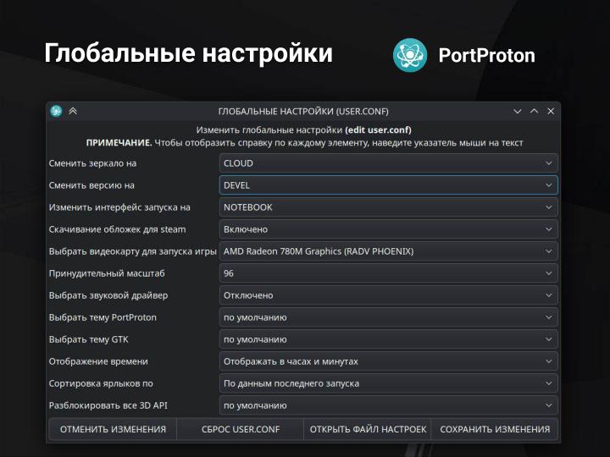Click the double-chevron keep-above icon in title bar
The image size is (610, 457).
tap(73, 111)
